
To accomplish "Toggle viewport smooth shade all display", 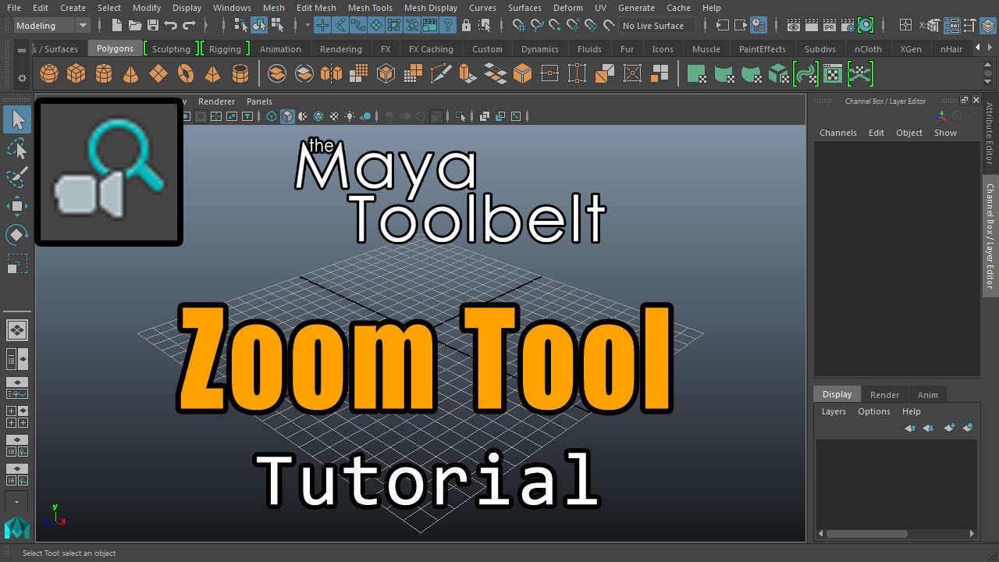I will click(287, 116).
